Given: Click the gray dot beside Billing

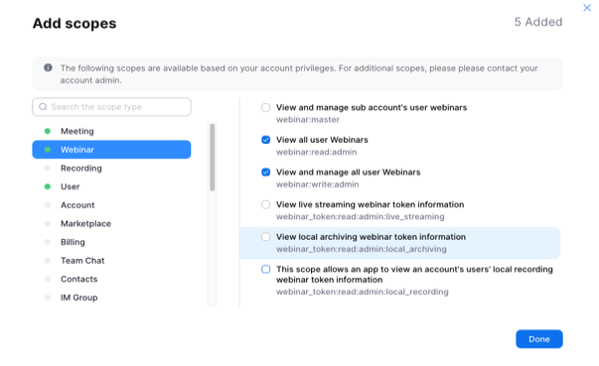Looking at the screenshot, I should tap(48, 242).
